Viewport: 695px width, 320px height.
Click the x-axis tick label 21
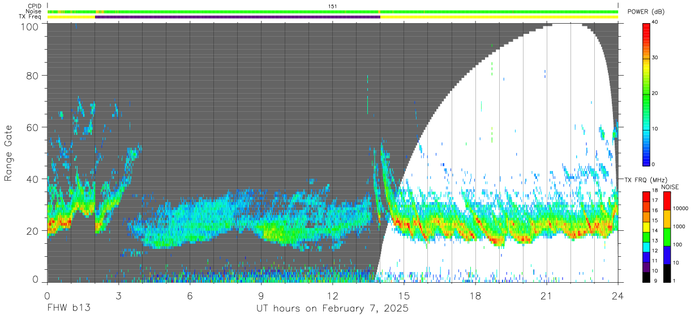(547, 295)
